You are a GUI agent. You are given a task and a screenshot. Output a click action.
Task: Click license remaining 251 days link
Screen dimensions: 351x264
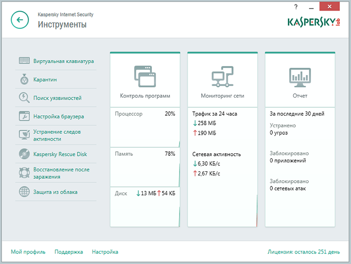304,251
